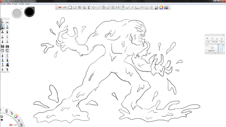Viewport: 226px width, 127px height.
Task: Toggle the ellipse guide
Action: [x=103, y=7]
